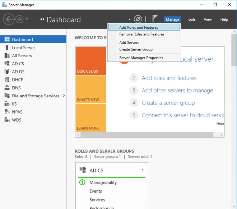Click the Dashboard sidebar icon

click(x=7, y=39)
